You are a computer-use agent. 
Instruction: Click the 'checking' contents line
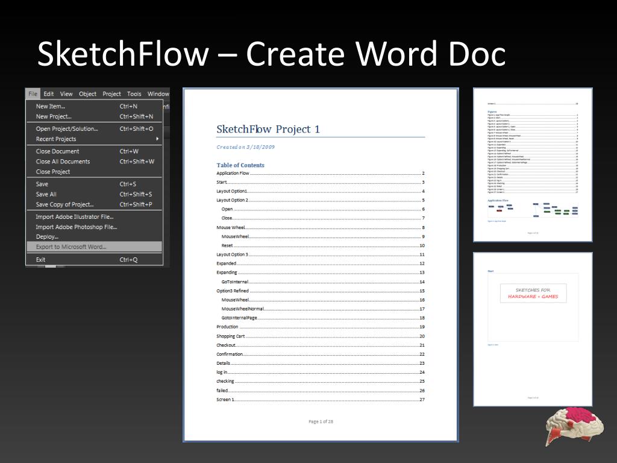(321, 381)
